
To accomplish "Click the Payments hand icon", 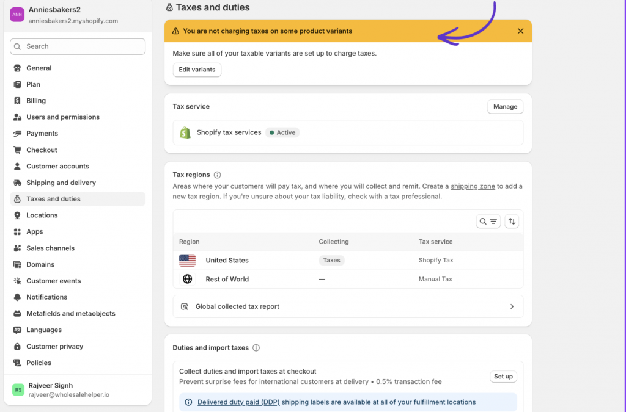I will point(17,134).
